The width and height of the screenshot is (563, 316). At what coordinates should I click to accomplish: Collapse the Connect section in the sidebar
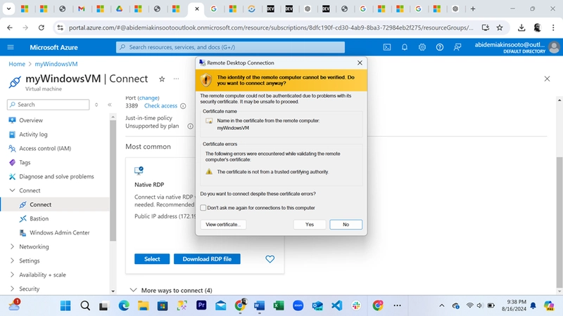(x=12, y=190)
